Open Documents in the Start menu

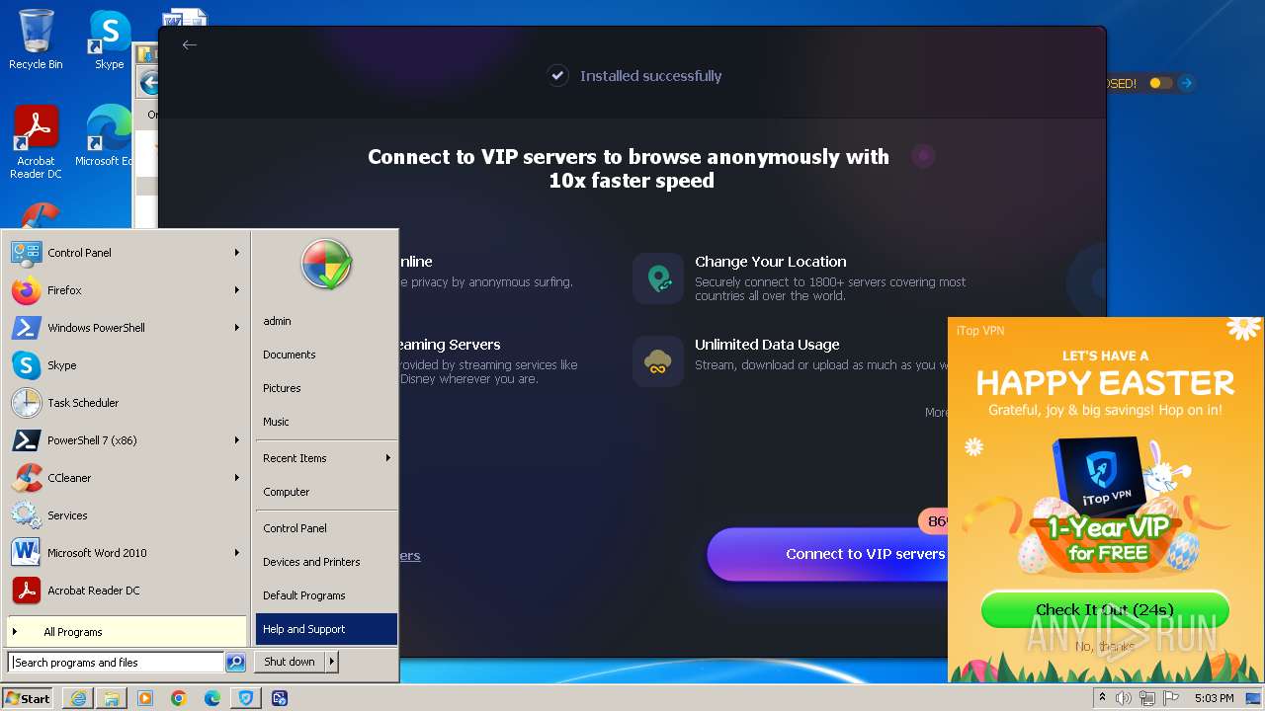click(326, 355)
